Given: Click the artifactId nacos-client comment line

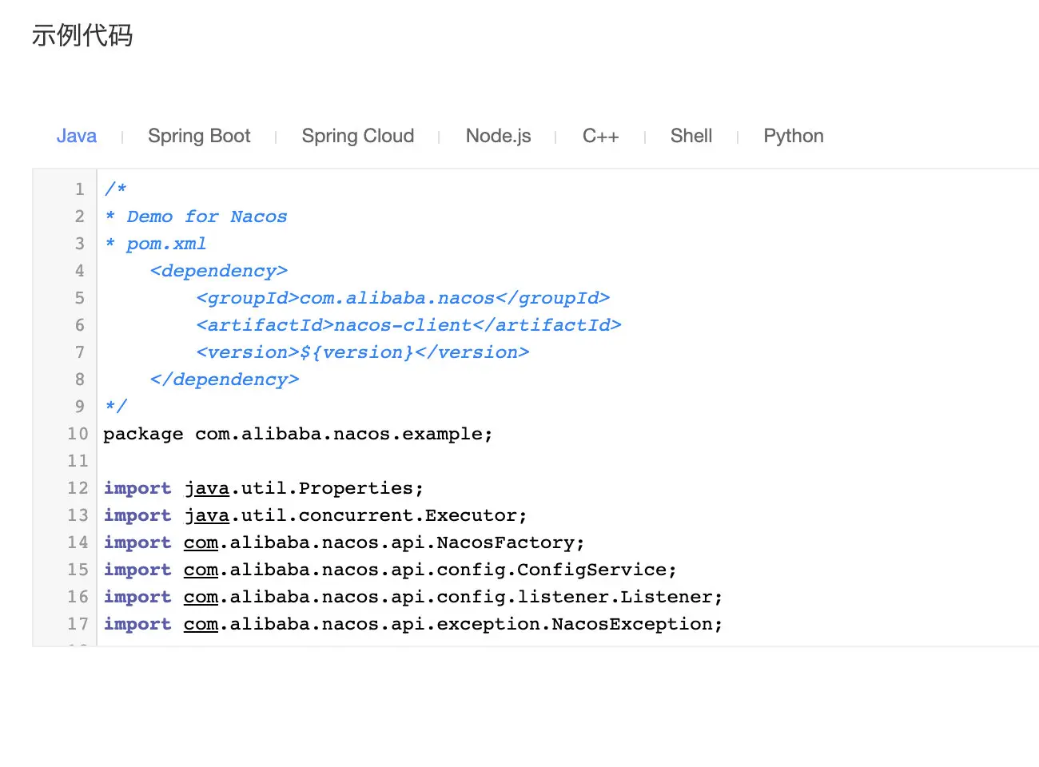Looking at the screenshot, I should pos(408,325).
